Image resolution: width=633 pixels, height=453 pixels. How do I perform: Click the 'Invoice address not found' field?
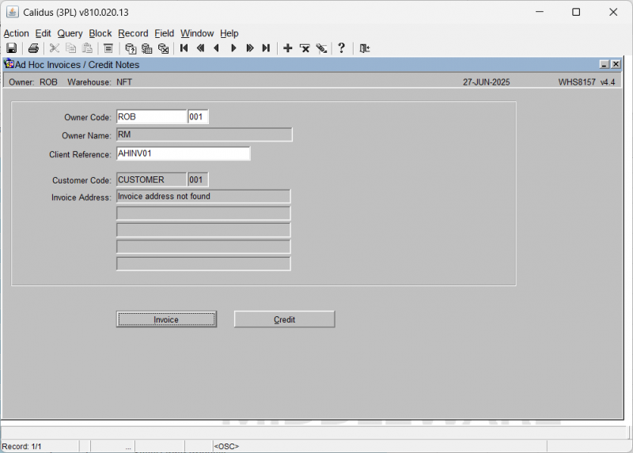[x=203, y=196]
